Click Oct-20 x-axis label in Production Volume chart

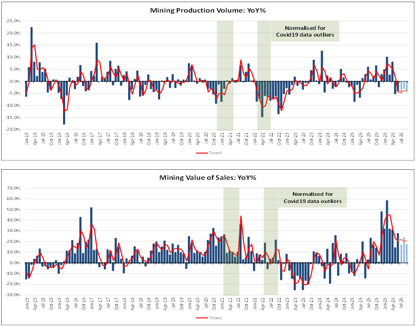(x=214, y=139)
